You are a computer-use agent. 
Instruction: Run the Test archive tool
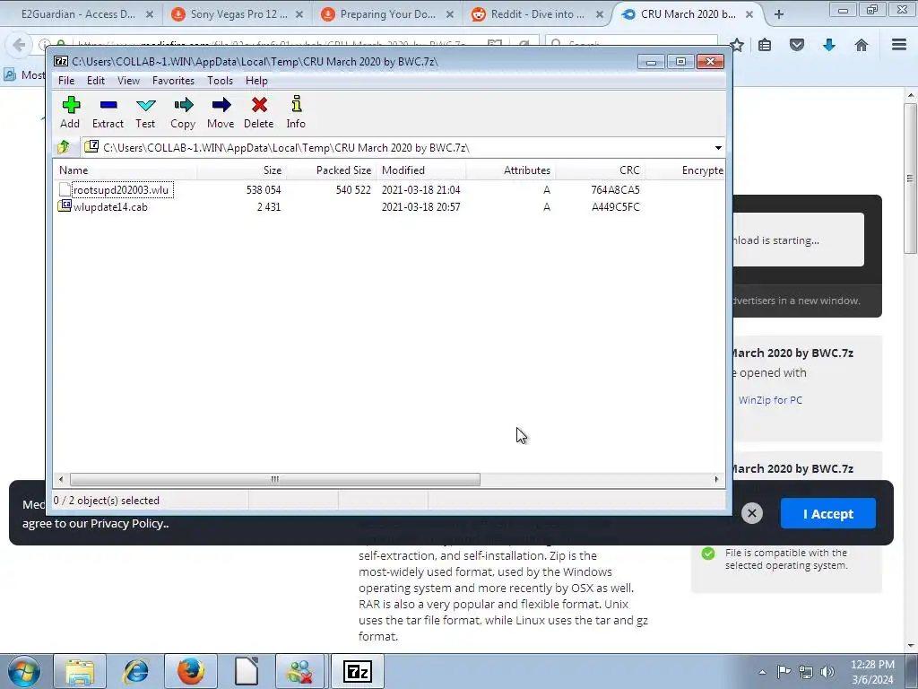(x=145, y=112)
